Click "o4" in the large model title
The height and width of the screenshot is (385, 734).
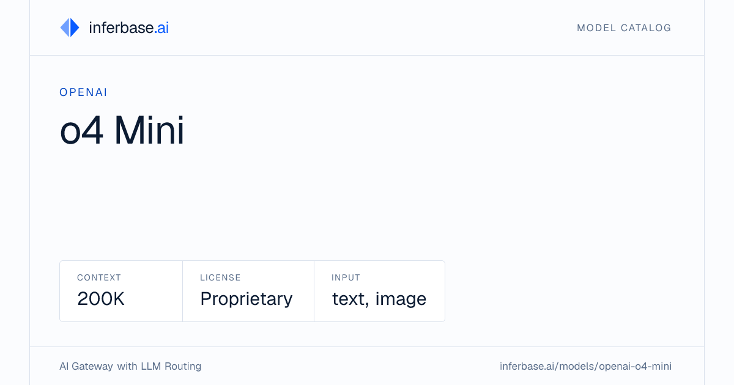coord(82,130)
